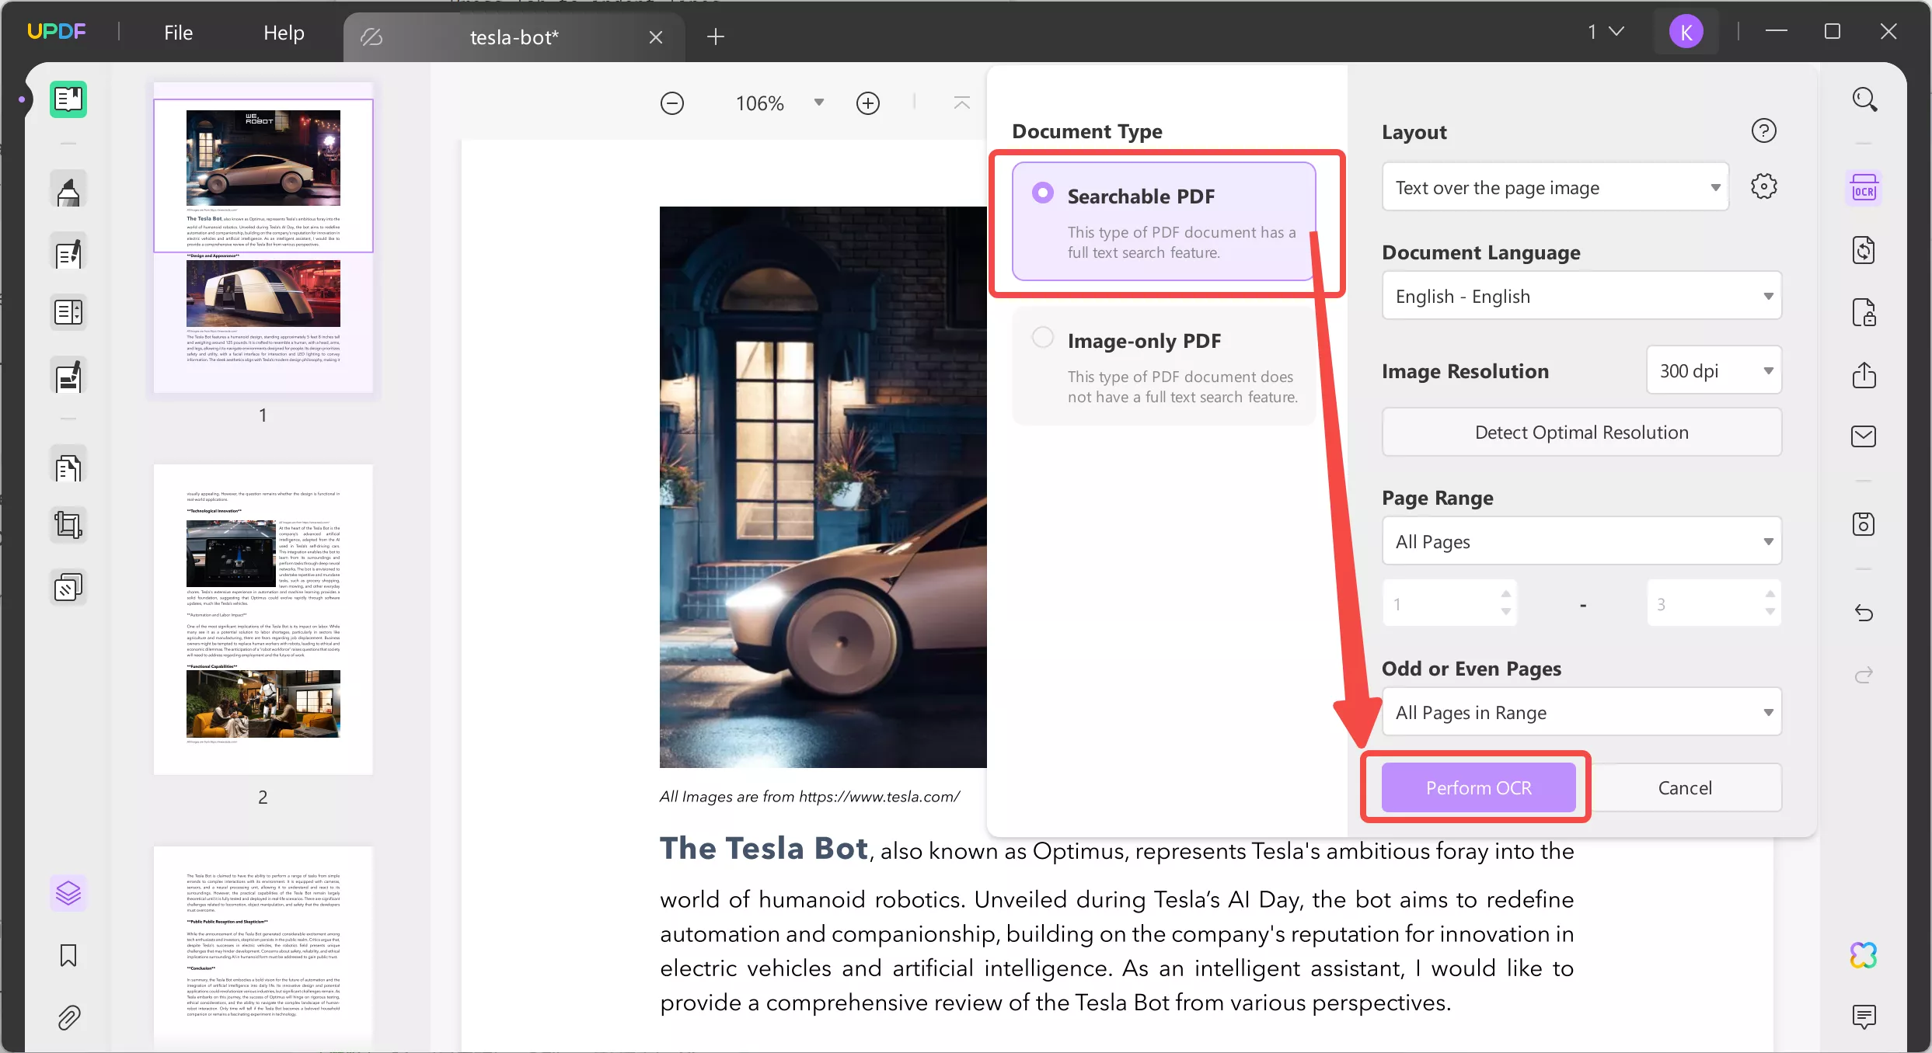Screen dimensions: 1932x1053
Task: Select the Searchable PDF radio button
Action: click(x=1043, y=193)
